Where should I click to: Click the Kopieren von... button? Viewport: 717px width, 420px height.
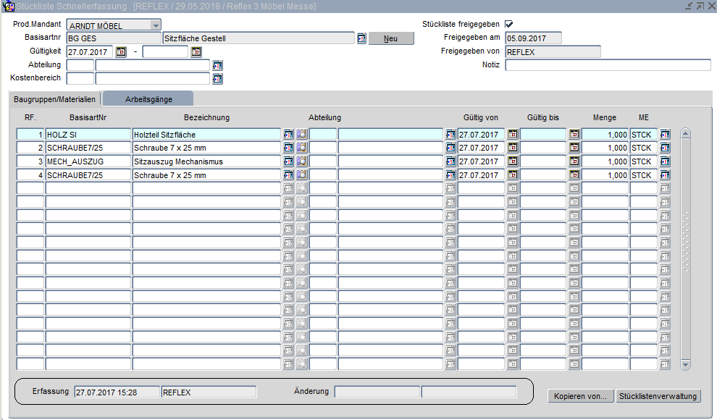[x=580, y=396]
